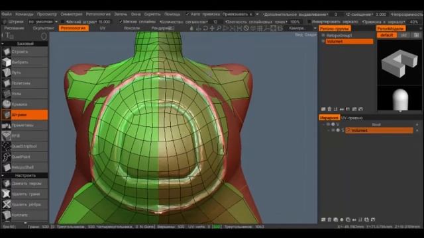The image size is (424, 238).
Task: Select the Строить retopo tool
Action: click(25, 52)
